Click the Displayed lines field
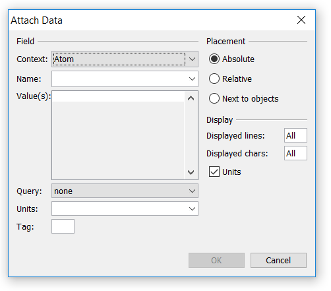331x291 pixels. 295,135
